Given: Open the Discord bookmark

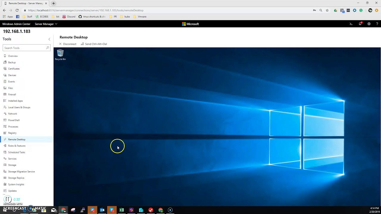Looking at the screenshot, I should (69, 17).
